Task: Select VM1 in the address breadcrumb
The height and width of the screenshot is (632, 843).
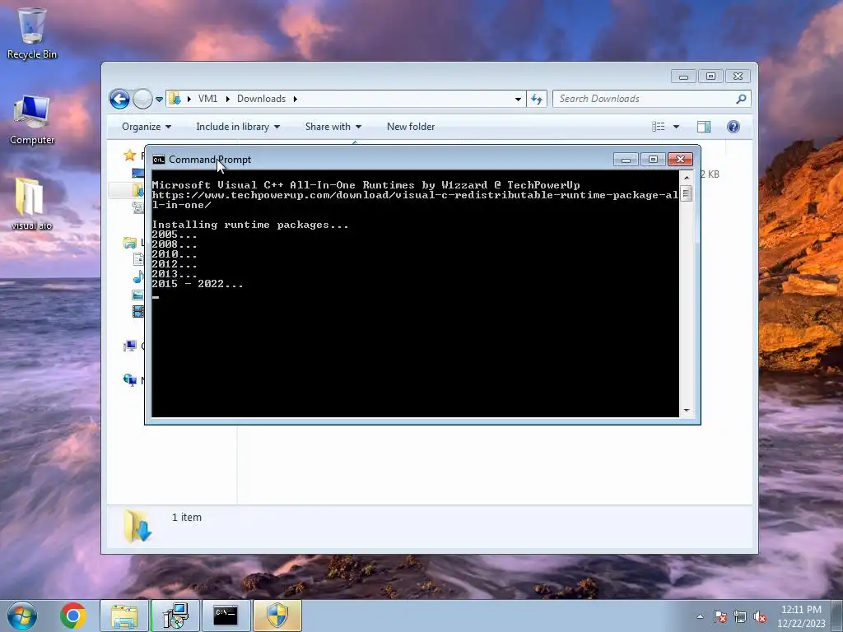Action: [x=207, y=99]
